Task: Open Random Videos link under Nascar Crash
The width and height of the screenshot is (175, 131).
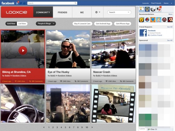Action: [110, 76]
